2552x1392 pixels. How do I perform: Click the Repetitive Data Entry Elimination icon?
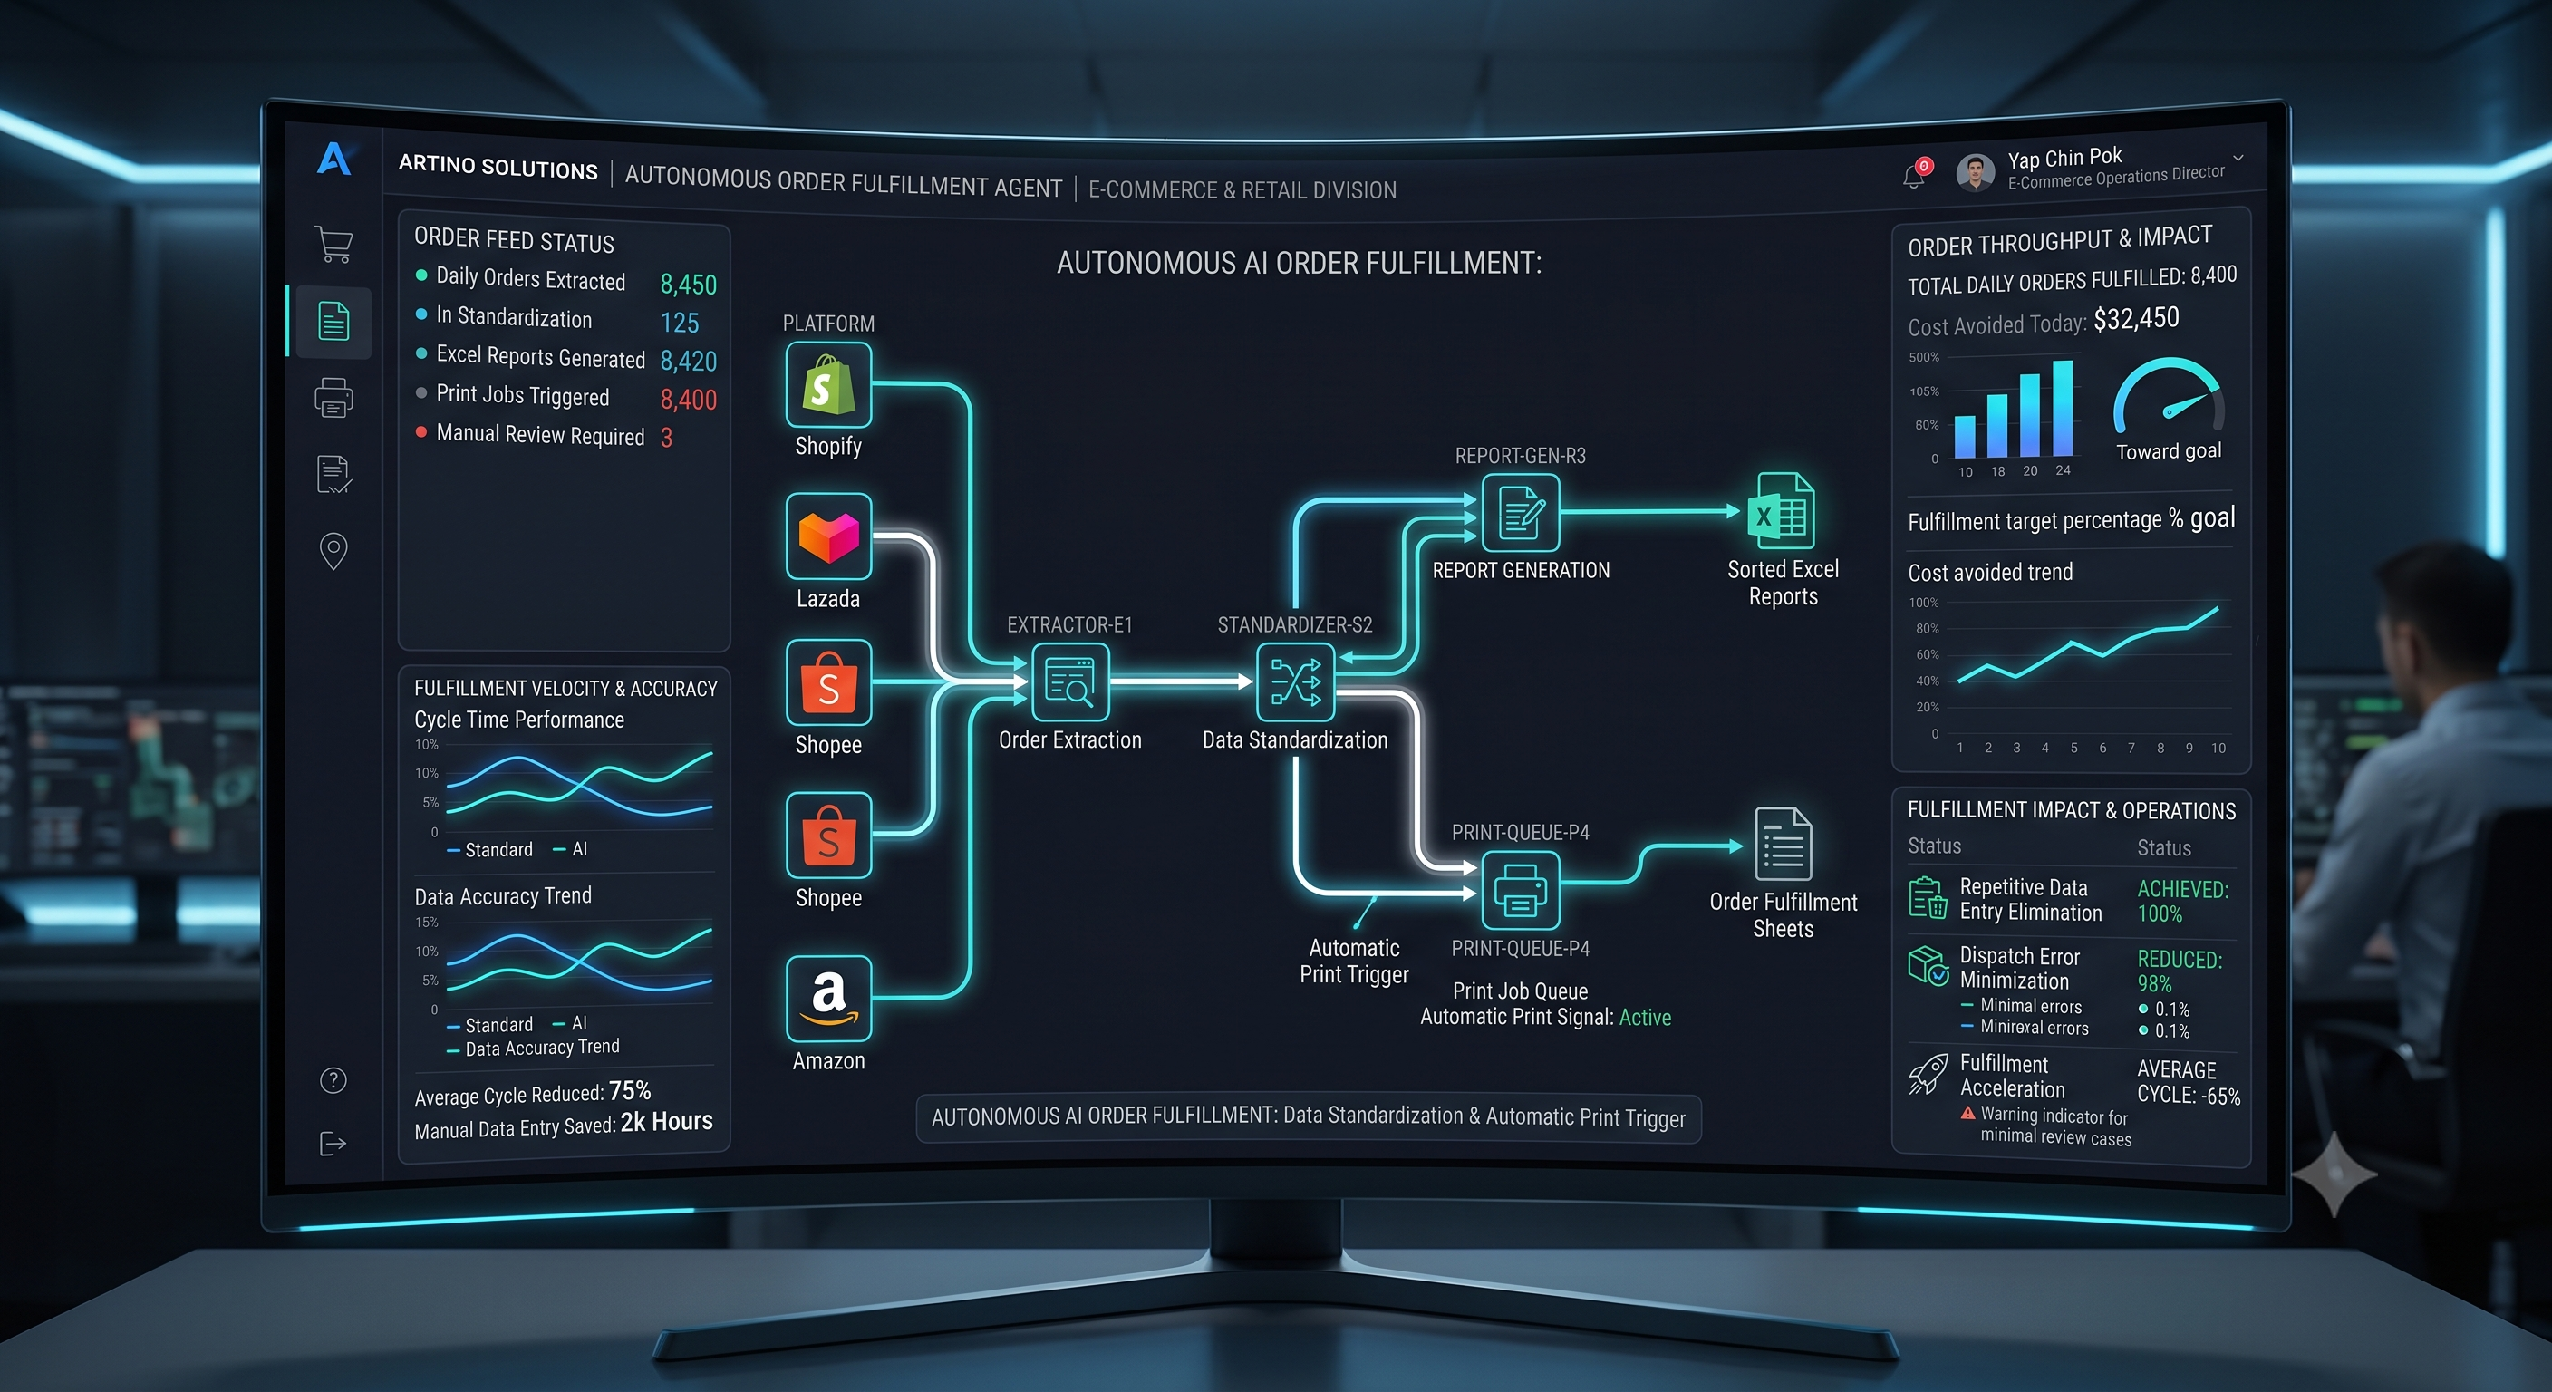(x=1928, y=897)
